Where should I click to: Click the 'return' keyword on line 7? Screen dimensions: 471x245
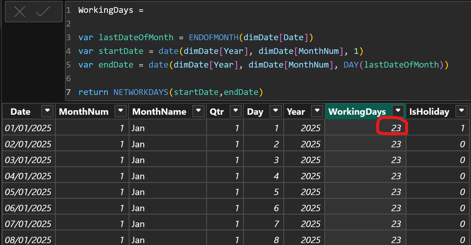pos(93,92)
